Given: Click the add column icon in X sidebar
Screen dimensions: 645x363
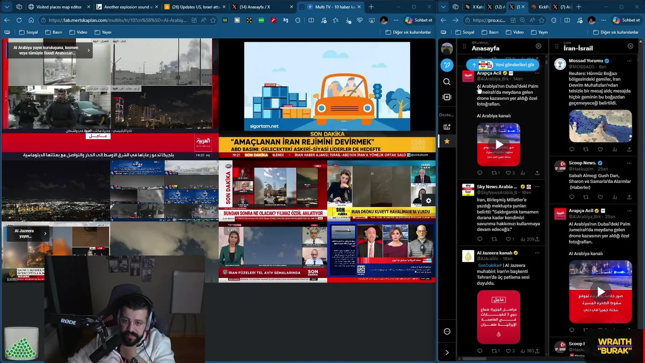Looking at the screenshot, I should coord(447,97).
